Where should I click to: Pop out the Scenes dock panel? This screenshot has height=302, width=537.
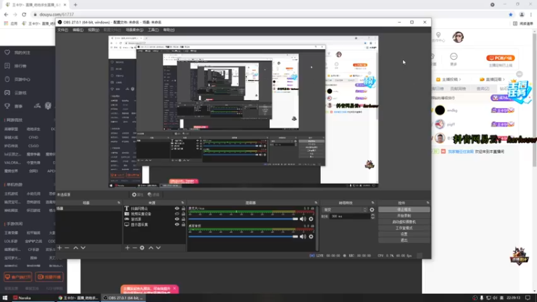119,203
